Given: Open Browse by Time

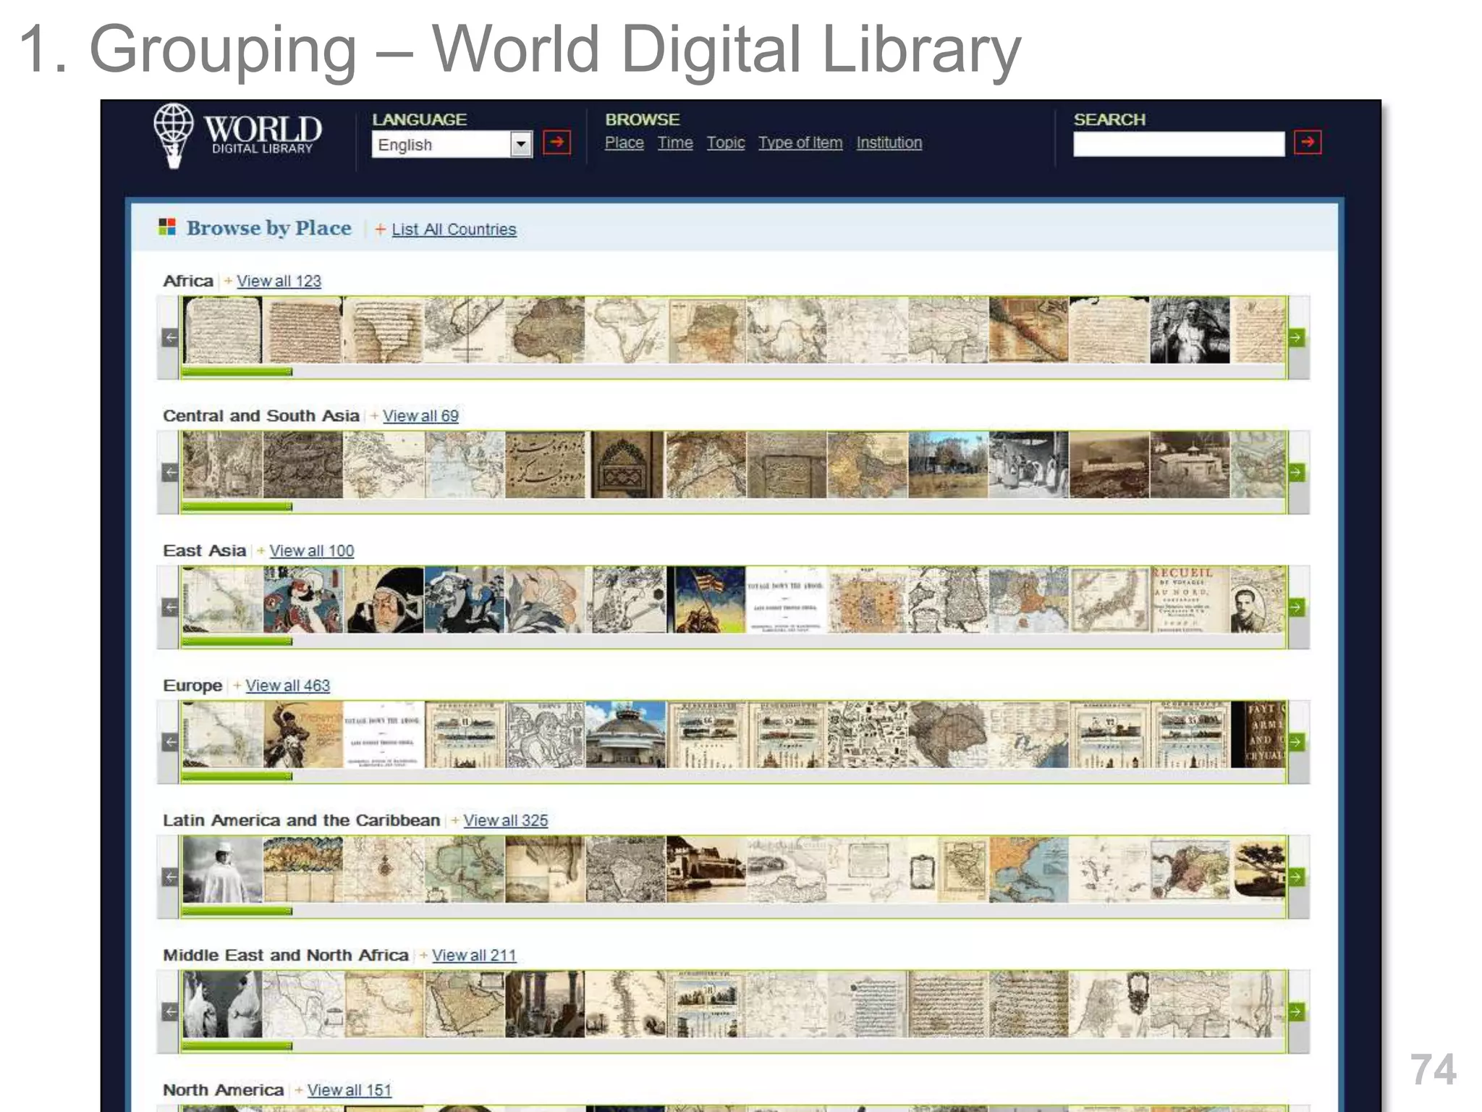Looking at the screenshot, I should pyautogui.click(x=675, y=143).
